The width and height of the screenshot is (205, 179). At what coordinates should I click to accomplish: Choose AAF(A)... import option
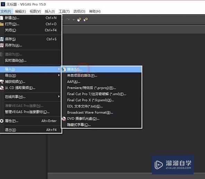tap(102, 81)
